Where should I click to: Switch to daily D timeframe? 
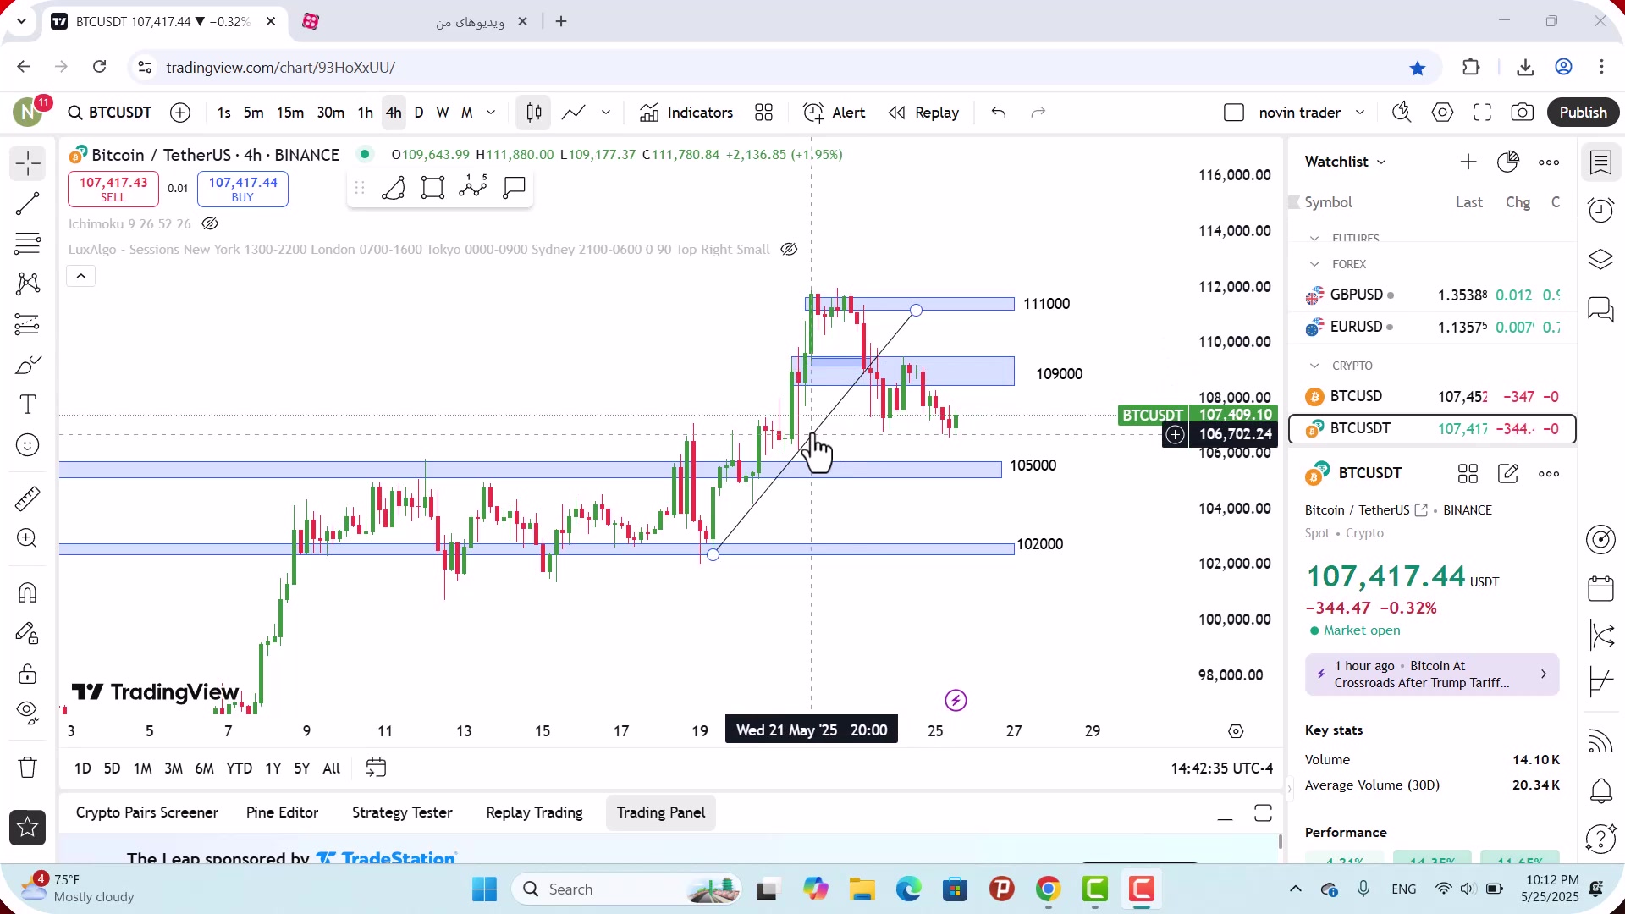[x=419, y=113]
